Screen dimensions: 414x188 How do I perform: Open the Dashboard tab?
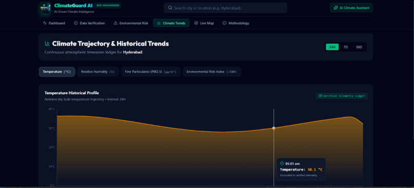coord(54,23)
